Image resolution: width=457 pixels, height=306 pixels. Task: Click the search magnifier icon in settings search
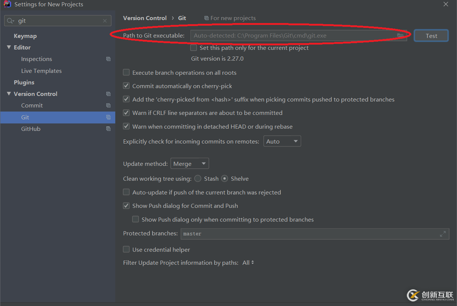(x=9, y=21)
